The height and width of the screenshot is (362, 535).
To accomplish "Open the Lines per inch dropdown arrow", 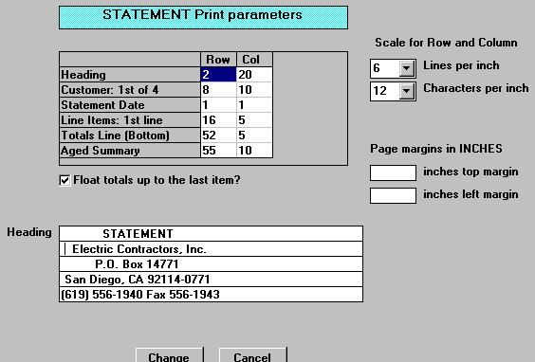I will pyautogui.click(x=406, y=68).
